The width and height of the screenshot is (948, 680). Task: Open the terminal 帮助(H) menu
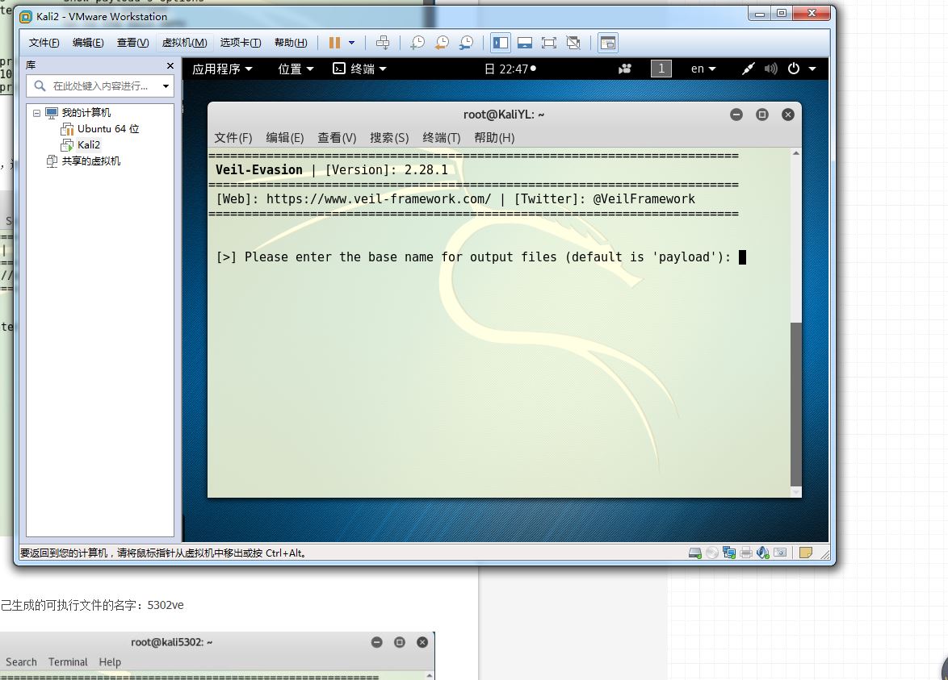coord(494,138)
